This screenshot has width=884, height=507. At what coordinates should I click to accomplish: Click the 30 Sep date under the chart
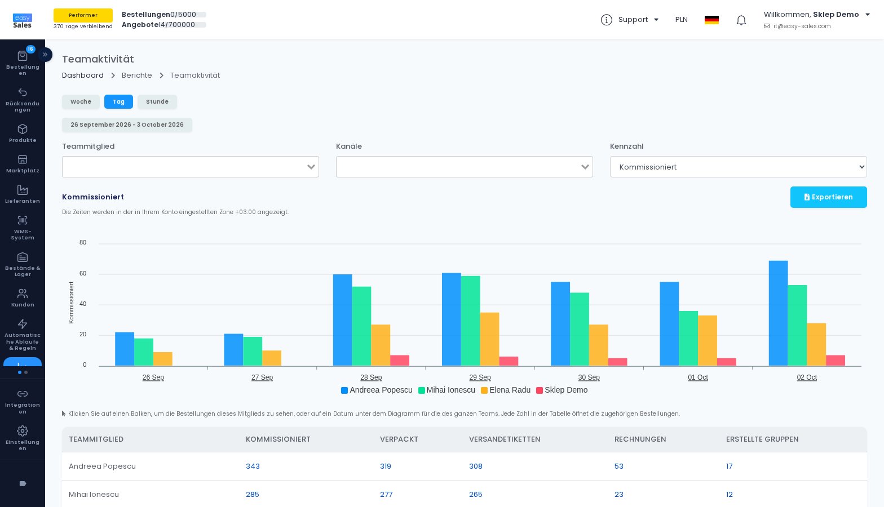pyautogui.click(x=589, y=377)
